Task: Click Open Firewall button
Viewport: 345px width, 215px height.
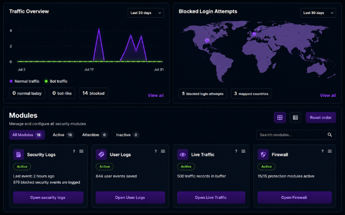Action: click(x=294, y=197)
